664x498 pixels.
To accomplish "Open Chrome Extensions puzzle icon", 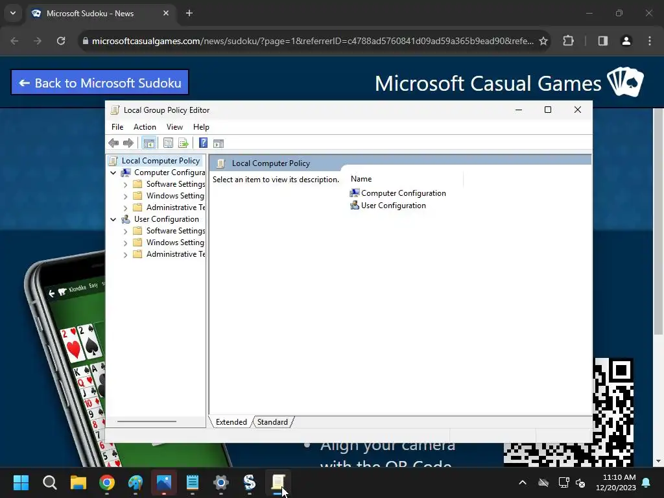I will tap(568, 41).
